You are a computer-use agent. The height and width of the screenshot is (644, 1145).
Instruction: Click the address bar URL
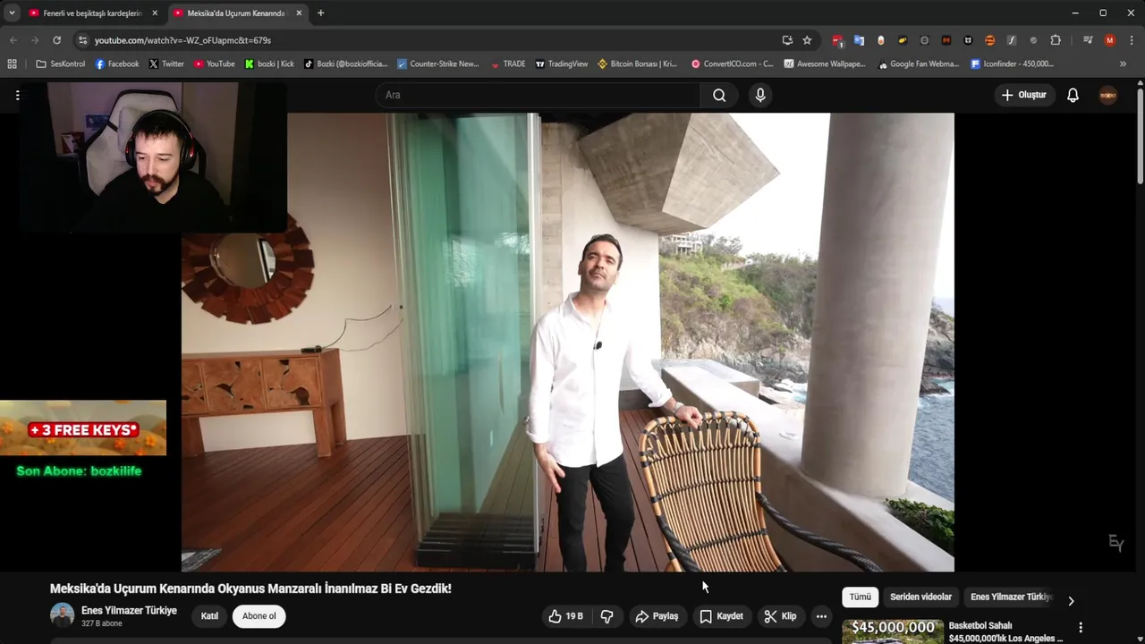182,40
